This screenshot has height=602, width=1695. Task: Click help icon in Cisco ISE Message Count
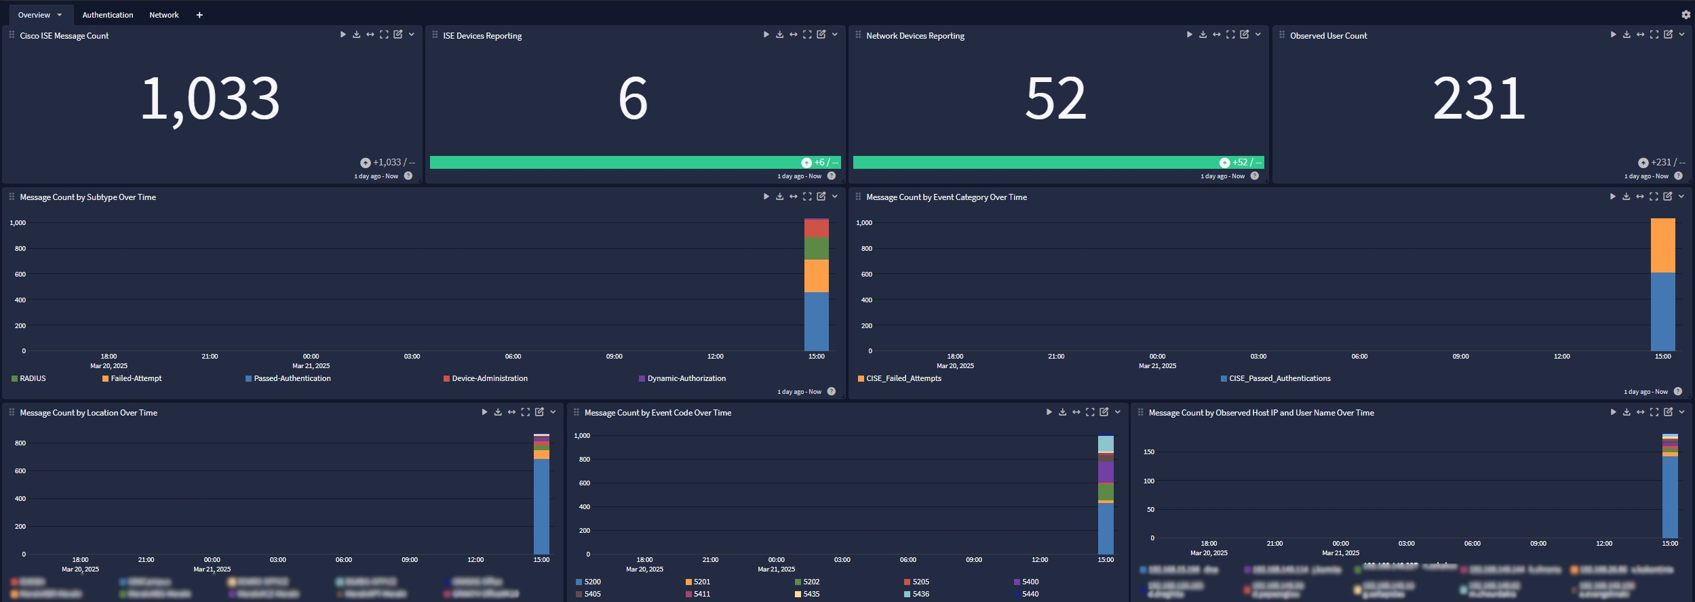tap(408, 176)
